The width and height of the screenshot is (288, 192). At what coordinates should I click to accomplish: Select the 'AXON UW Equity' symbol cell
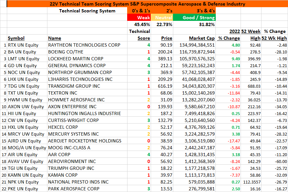coord(27,107)
